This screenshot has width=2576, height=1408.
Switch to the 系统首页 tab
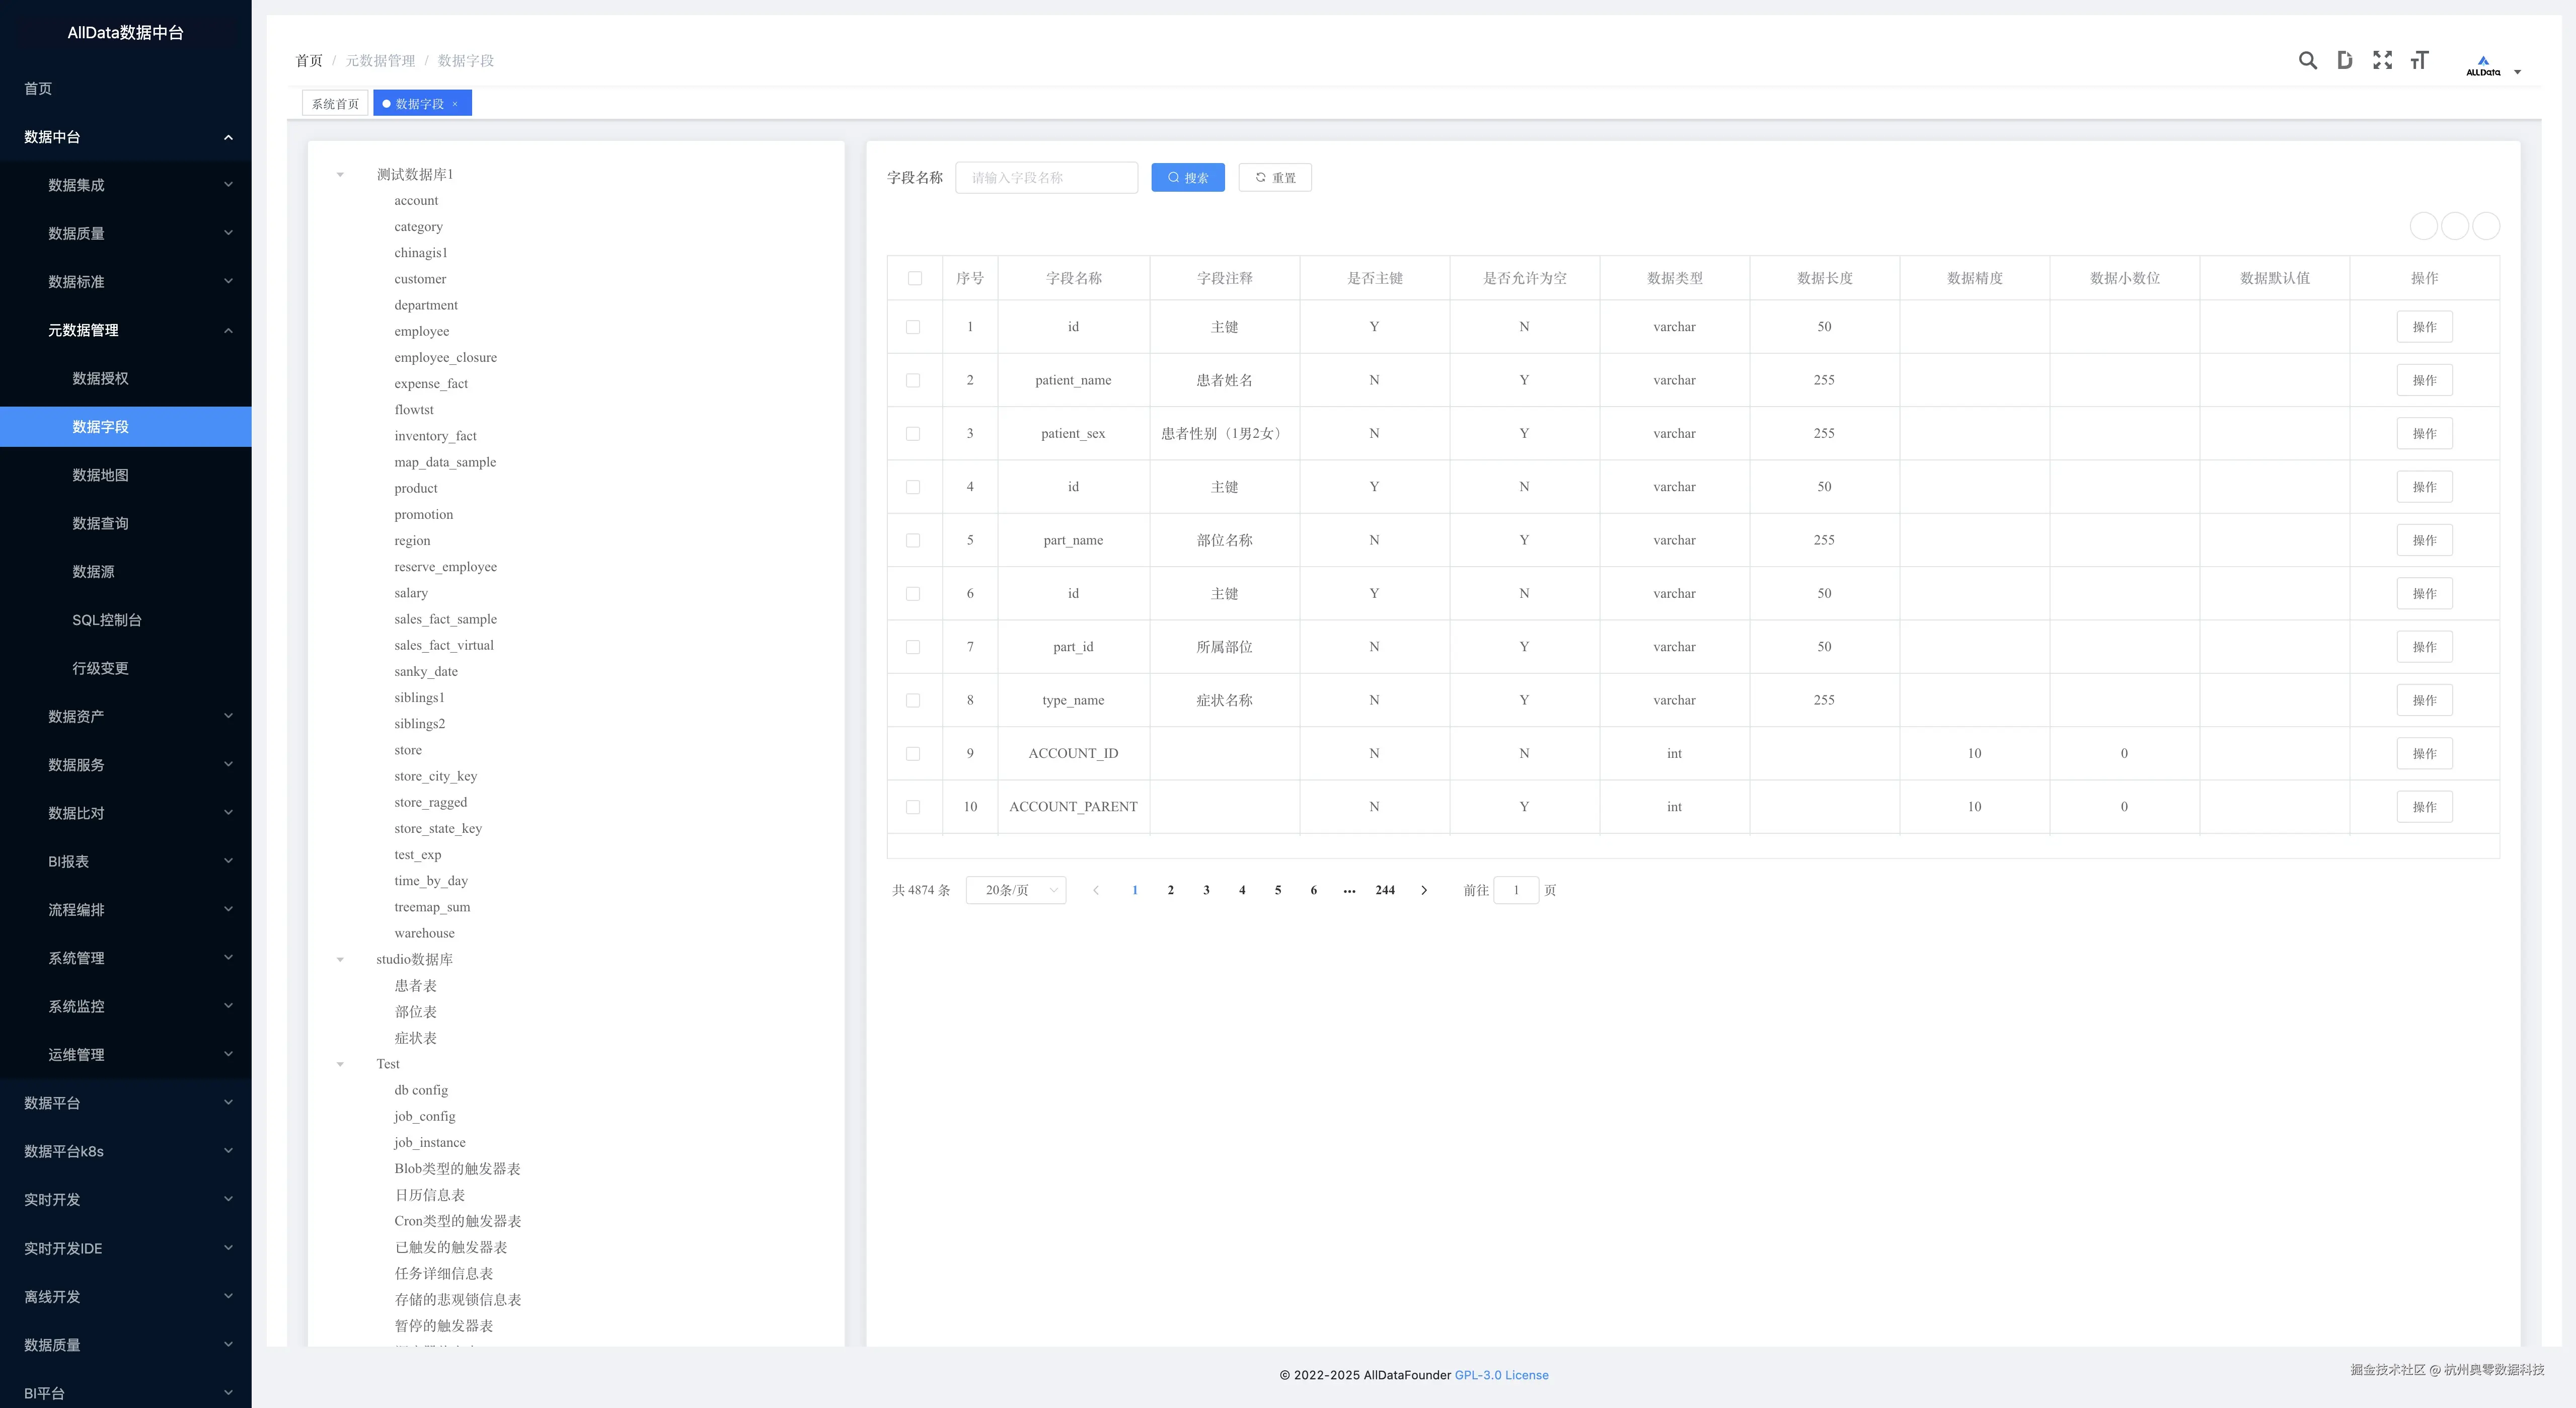click(335, 104)
